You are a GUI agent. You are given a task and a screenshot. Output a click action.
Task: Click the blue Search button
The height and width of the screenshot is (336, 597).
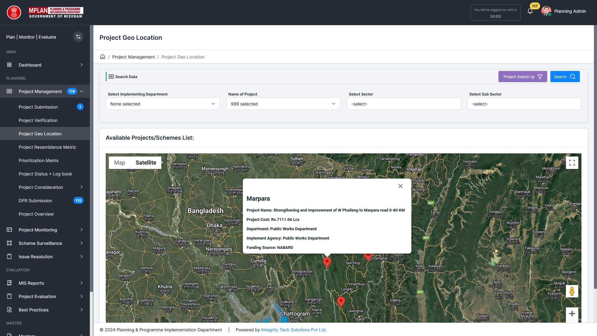click(x=565, y=77)
